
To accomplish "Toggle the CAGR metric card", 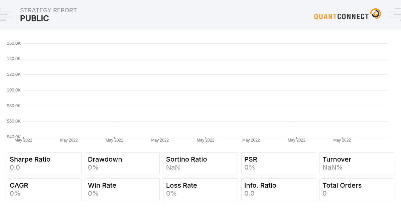I will pyautogui.click(x=44, y=189).
